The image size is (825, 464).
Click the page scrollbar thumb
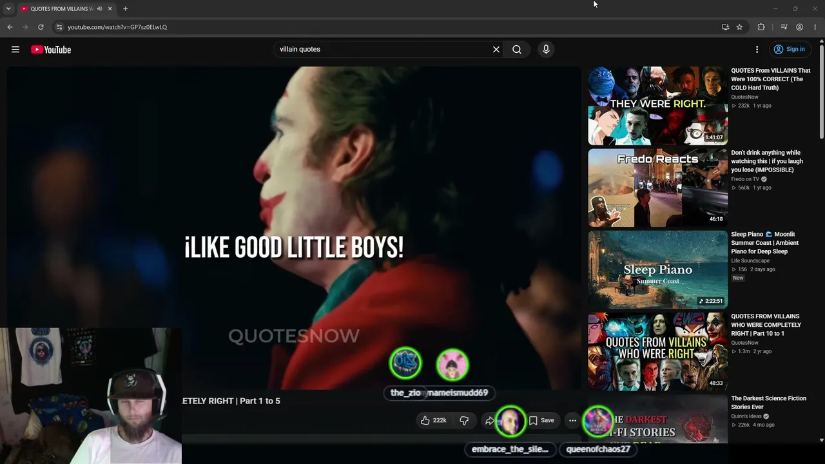tap(821, 90)
